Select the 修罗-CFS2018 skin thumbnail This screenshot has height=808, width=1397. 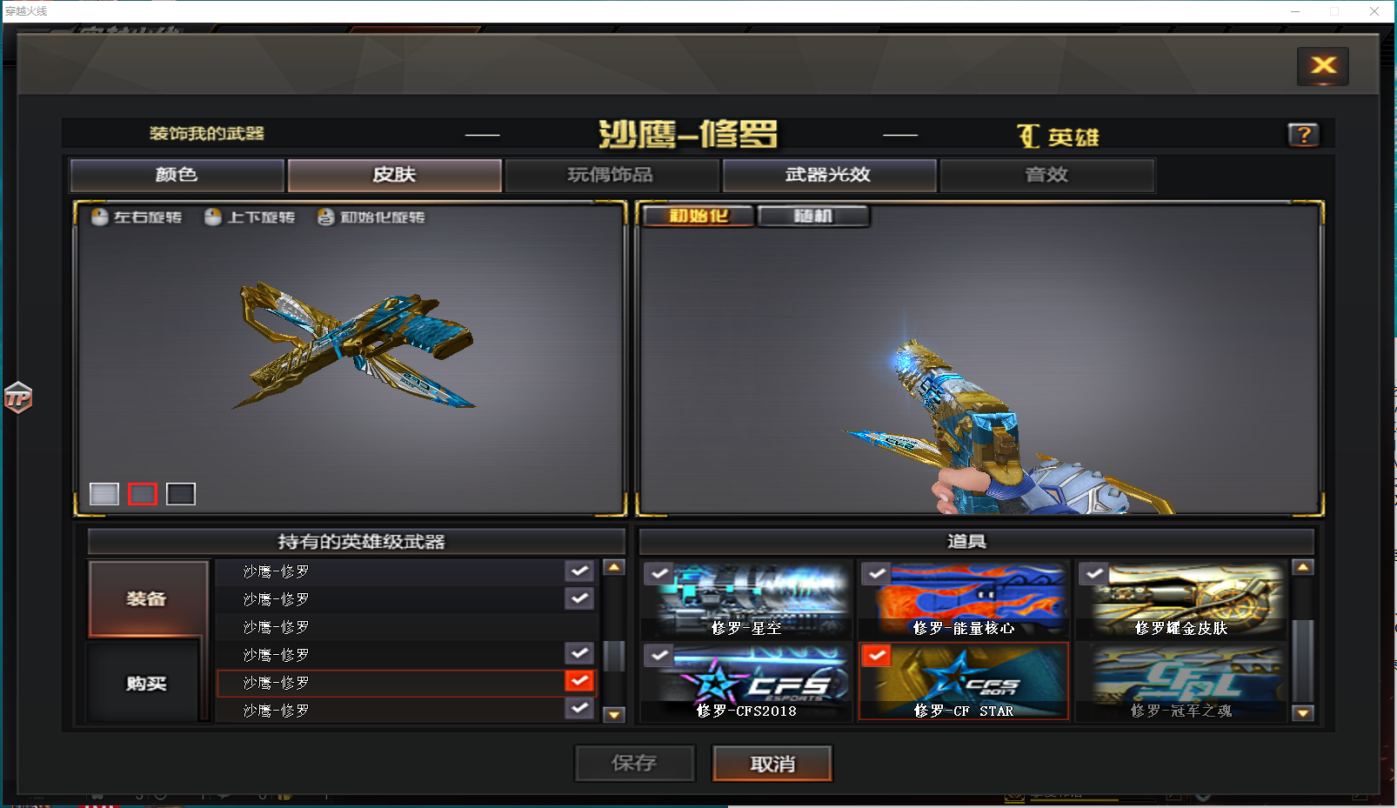[x=746, y=681]
